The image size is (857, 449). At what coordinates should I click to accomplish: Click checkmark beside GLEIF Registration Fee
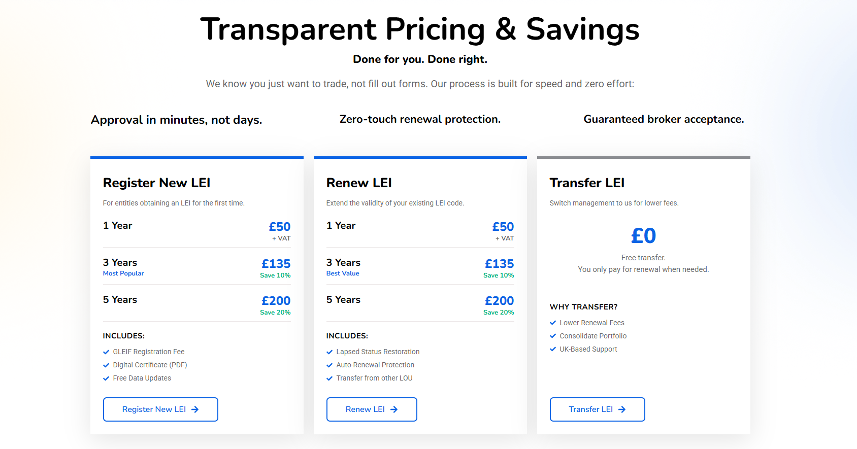106,352
